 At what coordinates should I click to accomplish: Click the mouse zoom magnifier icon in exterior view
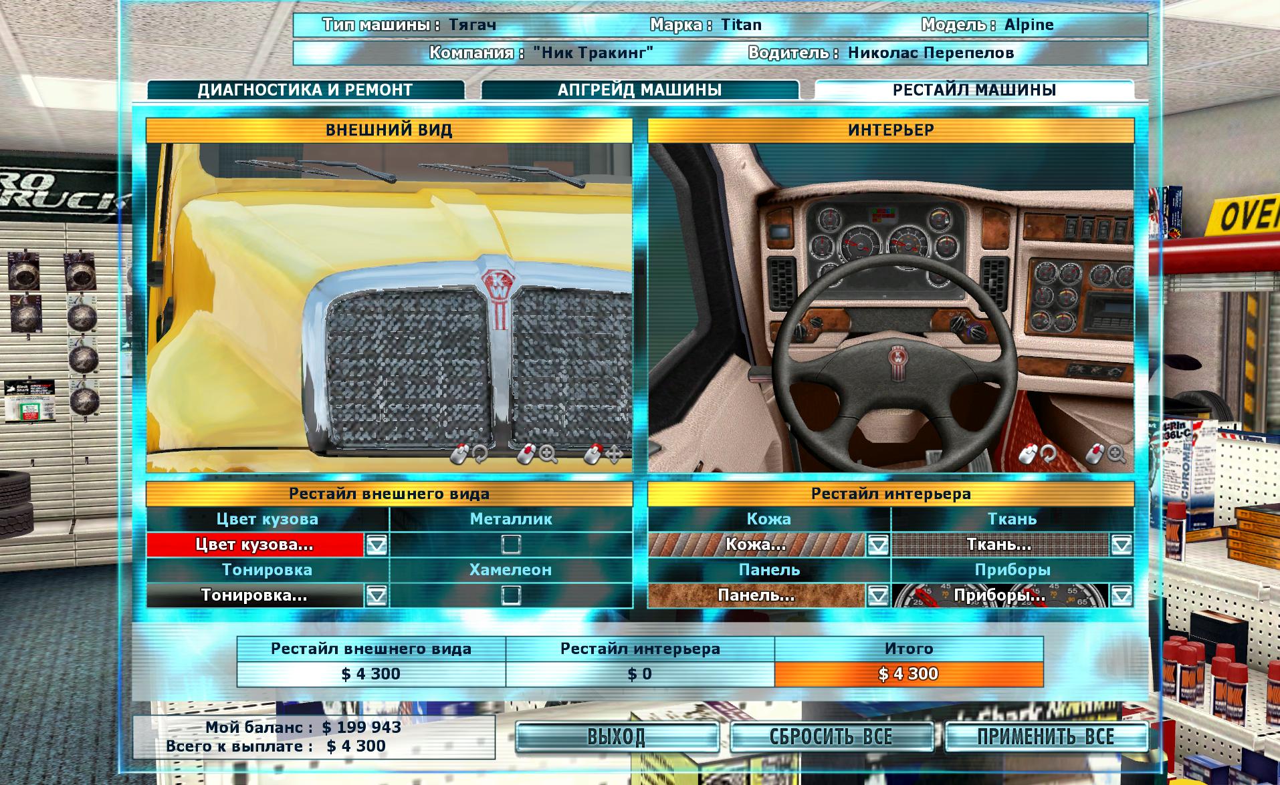click(x=537, y=454)
